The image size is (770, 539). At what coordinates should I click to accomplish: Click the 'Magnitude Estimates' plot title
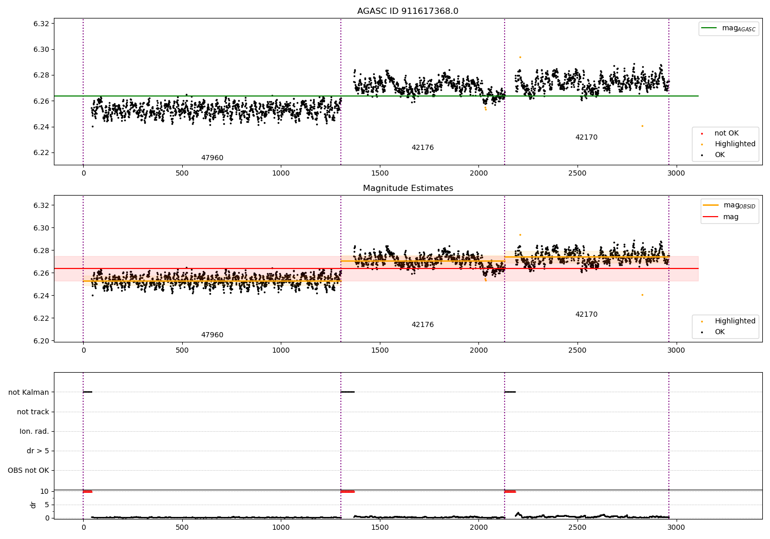click(x=408, y=188)
